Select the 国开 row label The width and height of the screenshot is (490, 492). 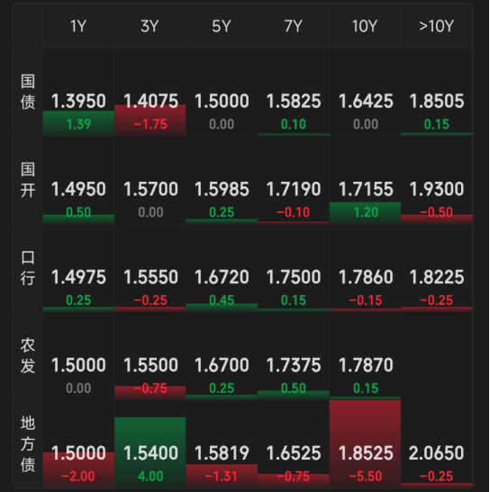[28, 180]
